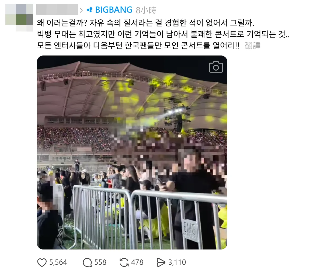Screen dimensions: 313x274
Task: Click the post line starting with 빅뱅 무대는
Action: click(x=163, y=34)
